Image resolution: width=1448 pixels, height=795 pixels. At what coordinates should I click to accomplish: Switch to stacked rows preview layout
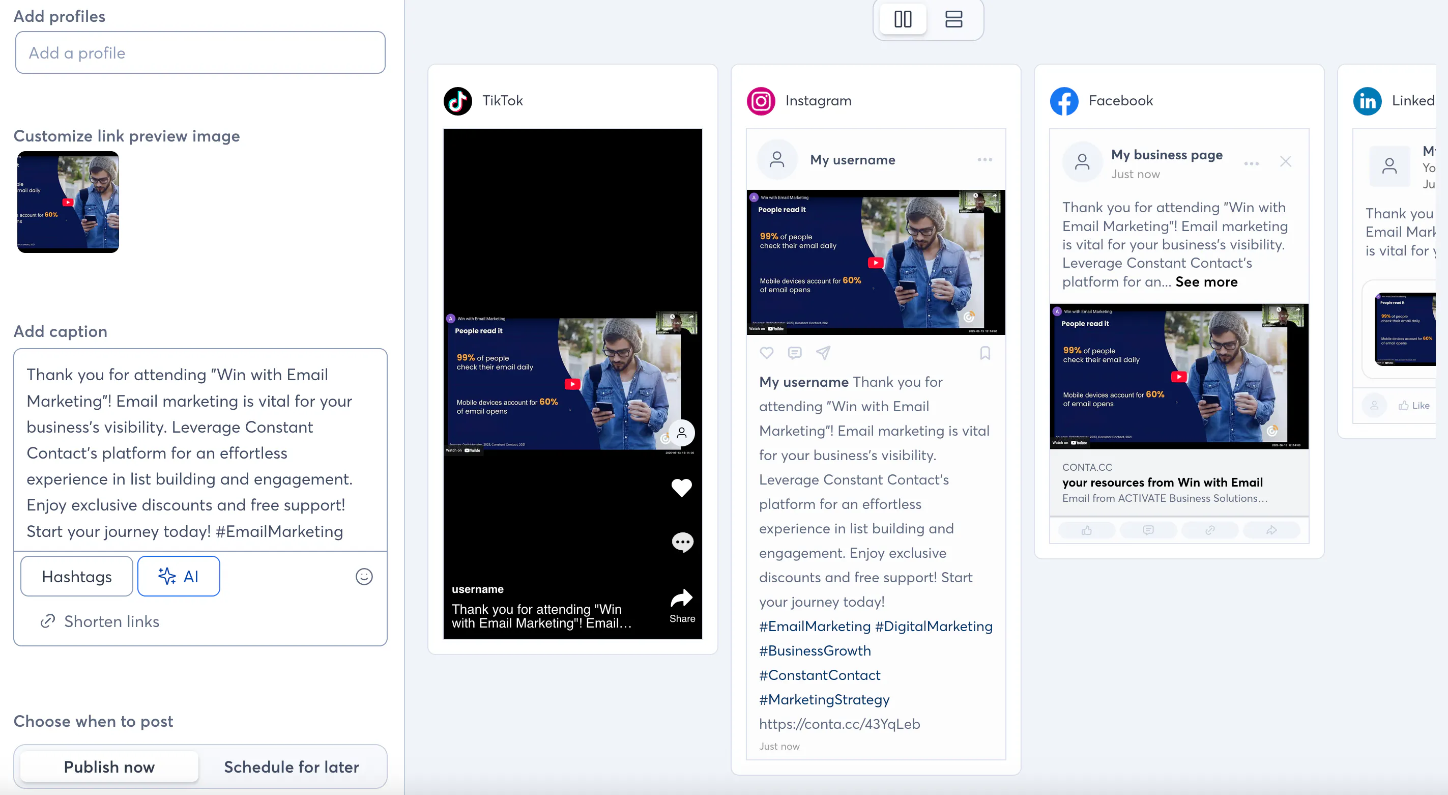pos(953,19)
